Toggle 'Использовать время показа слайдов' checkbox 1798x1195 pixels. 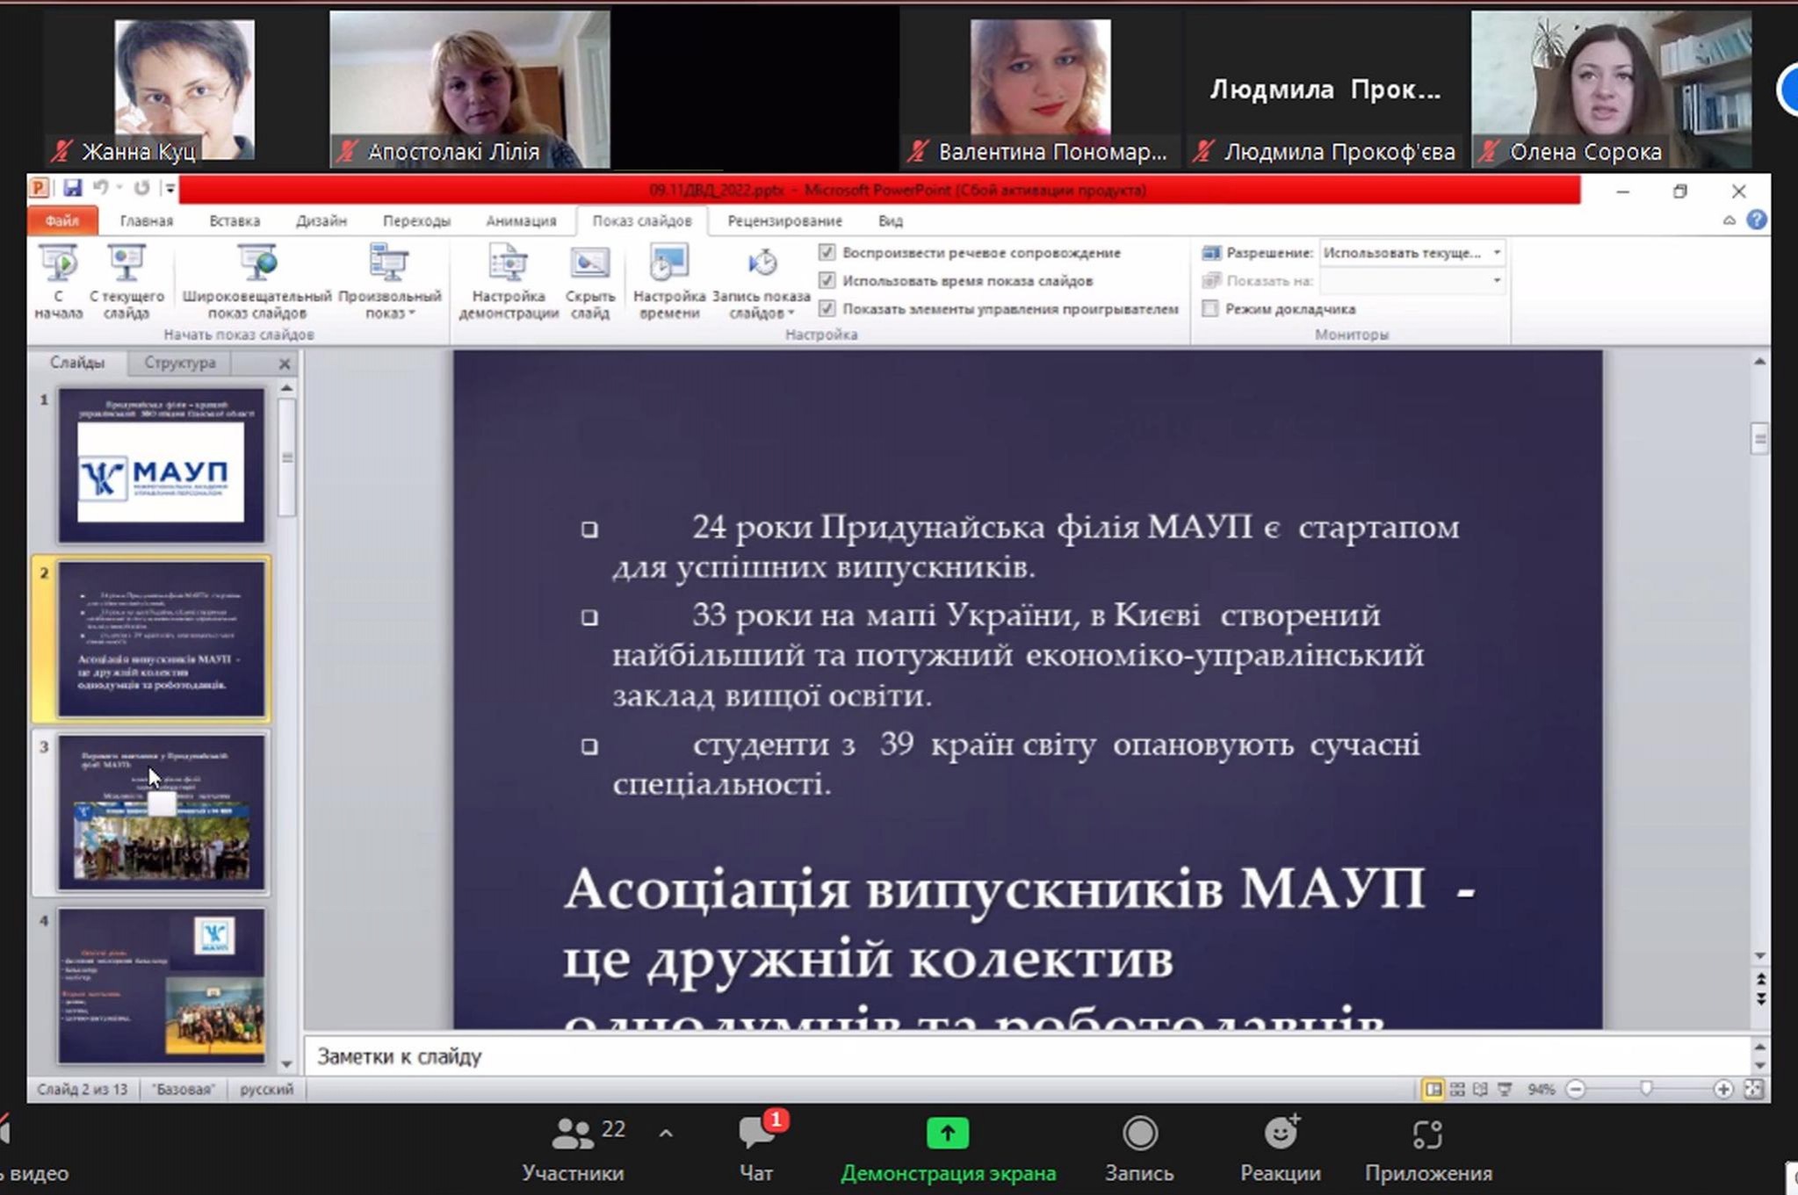[827, 281]
